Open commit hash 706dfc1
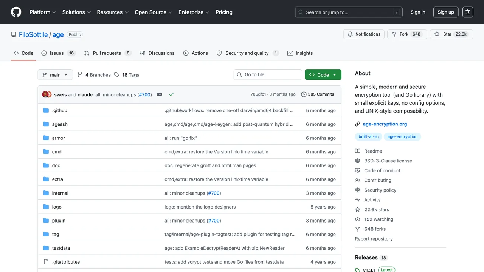Viewport: 484px width, 272px height. pyautogui.click(x=258, y=94)
